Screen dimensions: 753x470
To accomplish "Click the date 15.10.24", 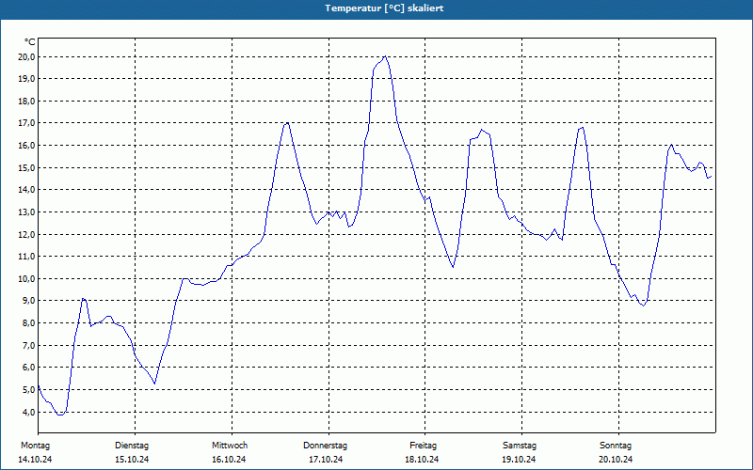I will pyautogui.click(x=132, y=460).
